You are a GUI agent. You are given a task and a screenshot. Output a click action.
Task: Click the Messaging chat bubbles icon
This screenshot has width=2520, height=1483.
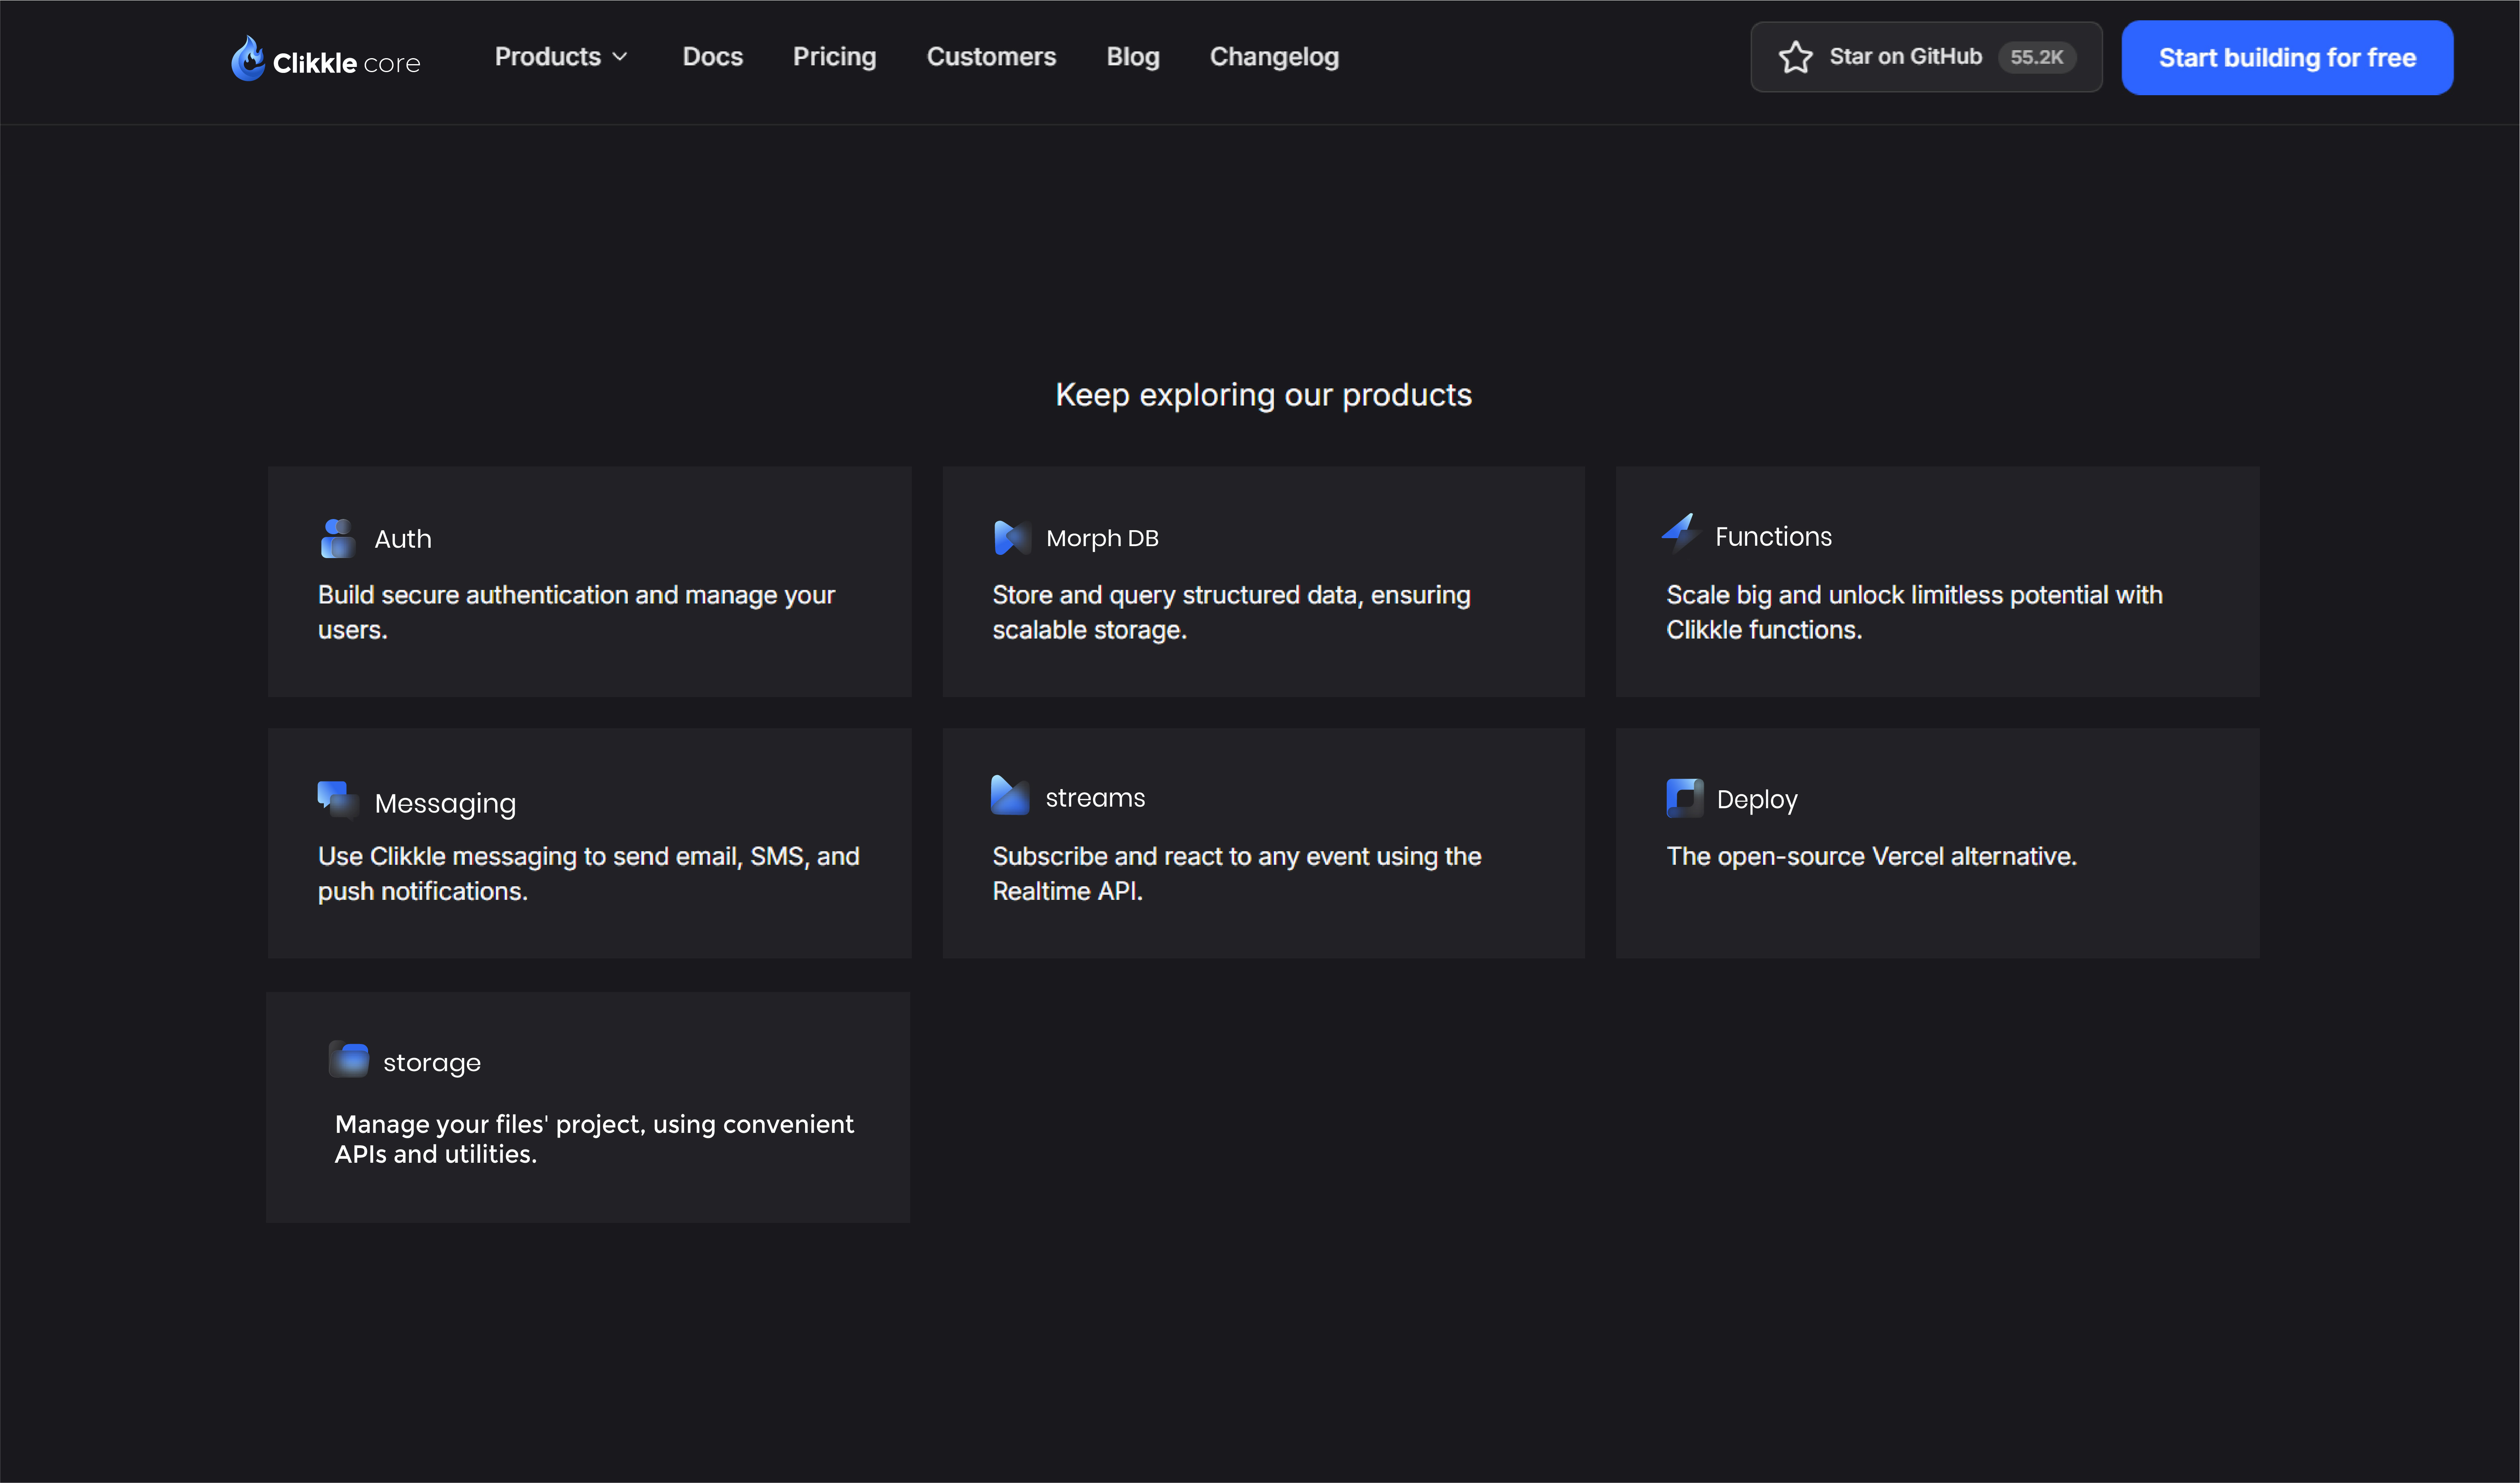(337, 799)
